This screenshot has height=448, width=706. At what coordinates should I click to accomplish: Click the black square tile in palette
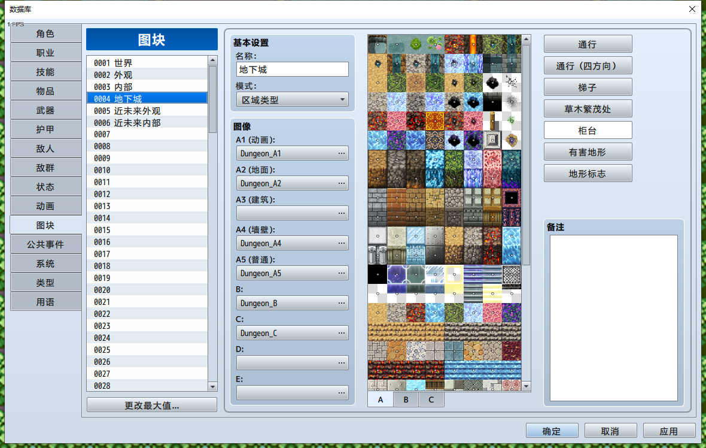[378, 274]
